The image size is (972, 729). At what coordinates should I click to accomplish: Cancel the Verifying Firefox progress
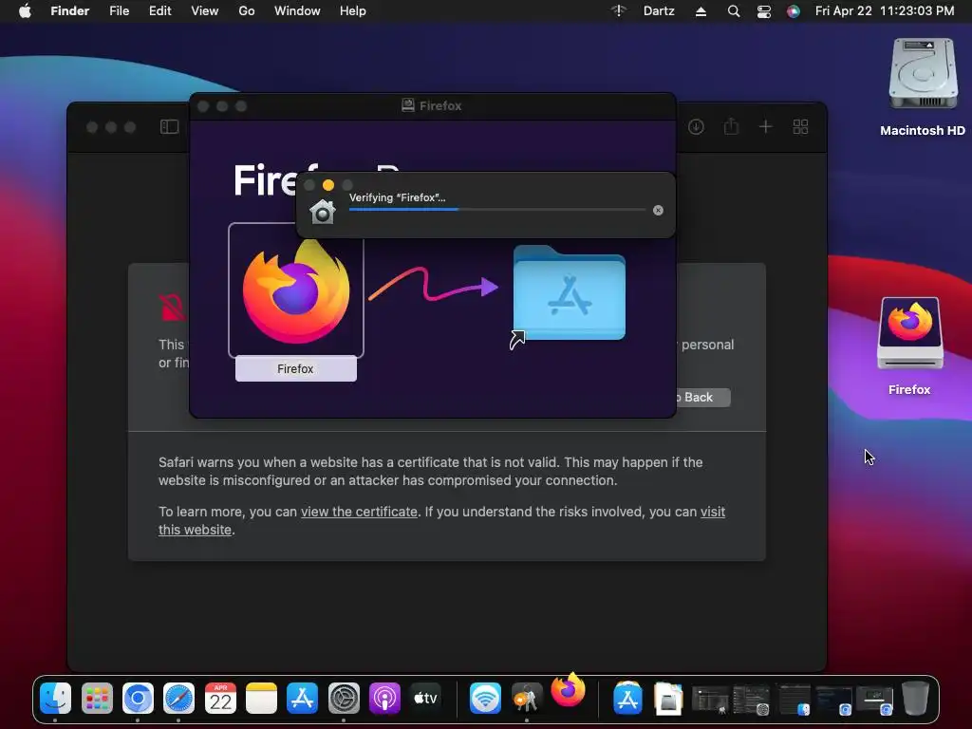coord(658,210)
